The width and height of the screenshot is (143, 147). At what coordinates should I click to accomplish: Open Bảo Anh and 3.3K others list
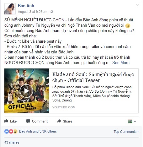(38, 131)
